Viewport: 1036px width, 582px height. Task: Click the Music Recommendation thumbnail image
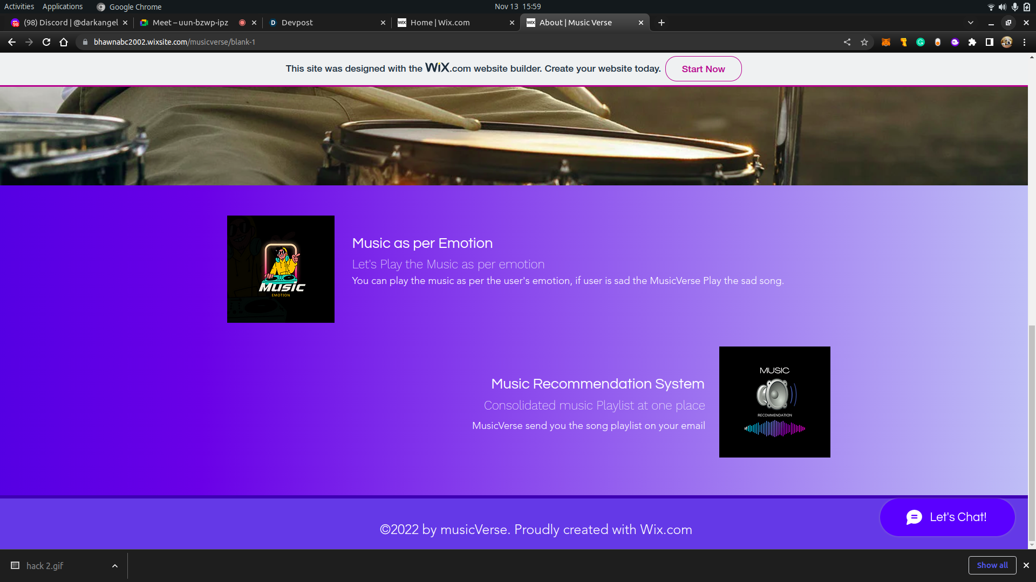[x=774, y=402]
